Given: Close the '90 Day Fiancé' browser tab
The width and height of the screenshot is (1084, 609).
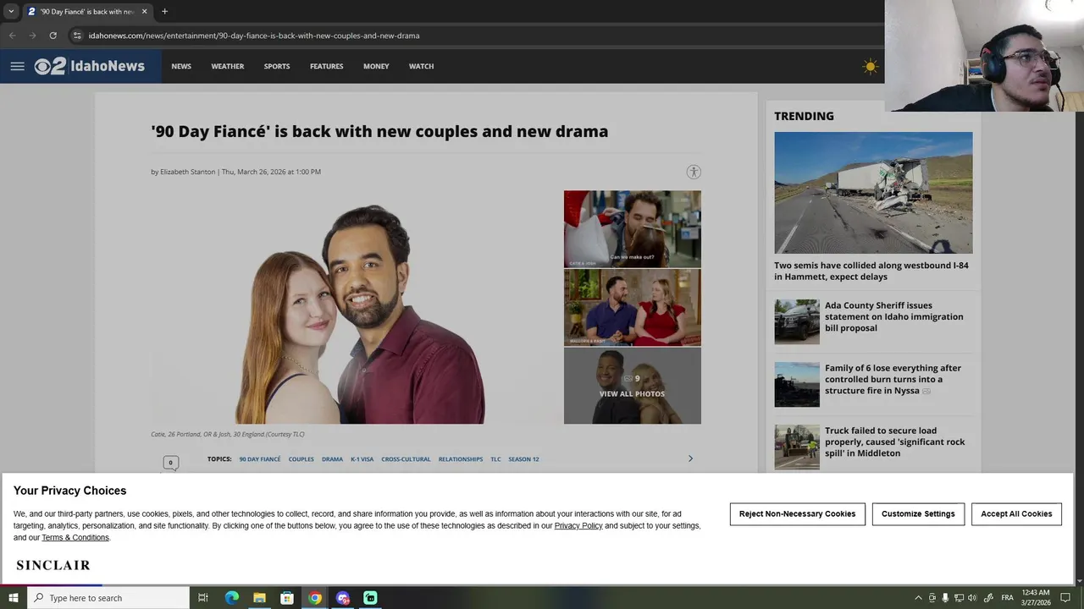Looking at the screenshot, I should pyautogui.click(x=144, y=11).
